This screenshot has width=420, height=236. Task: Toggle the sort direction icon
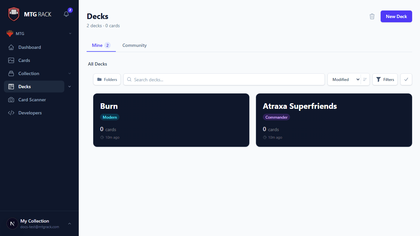(x=365, y=79)
